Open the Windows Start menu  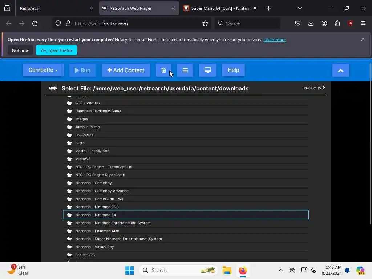130,270
